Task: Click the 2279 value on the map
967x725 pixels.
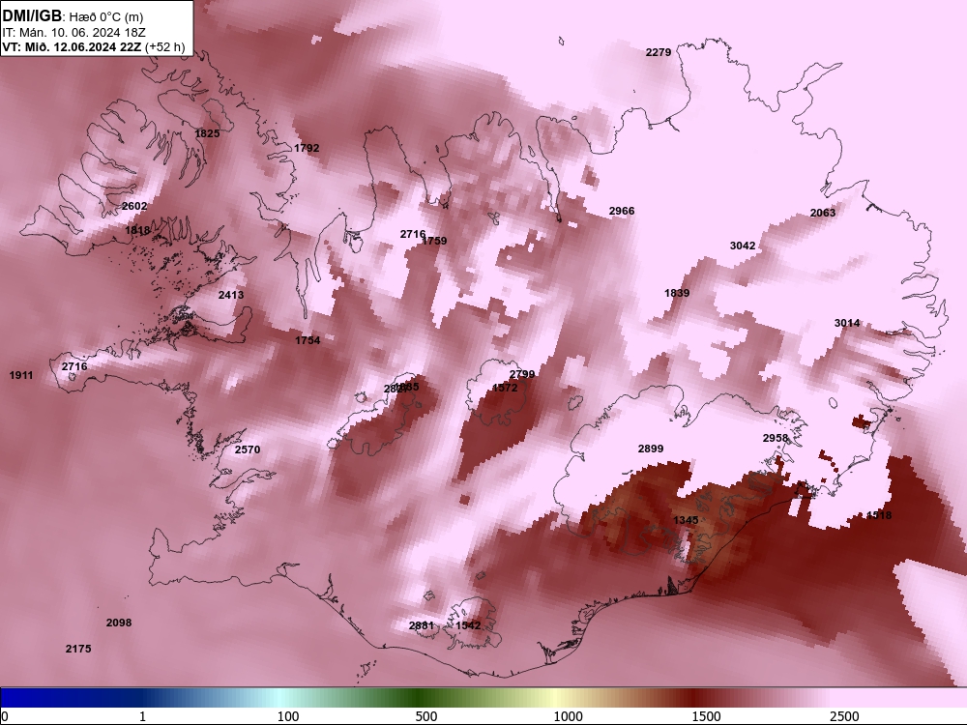Action: [x=658, y=52]
